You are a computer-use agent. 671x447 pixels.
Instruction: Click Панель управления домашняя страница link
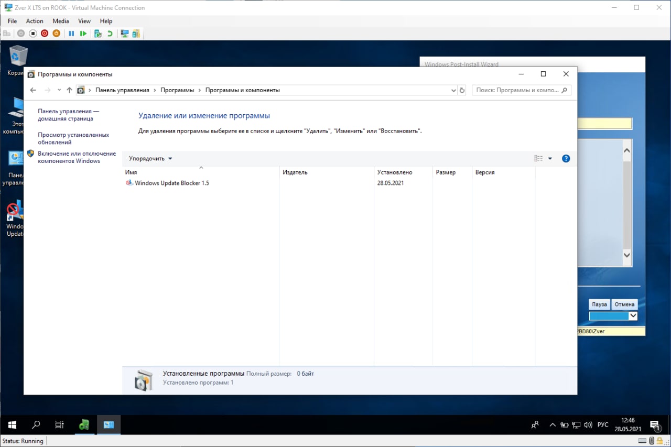pyautogui.click(x=68, y=115)
